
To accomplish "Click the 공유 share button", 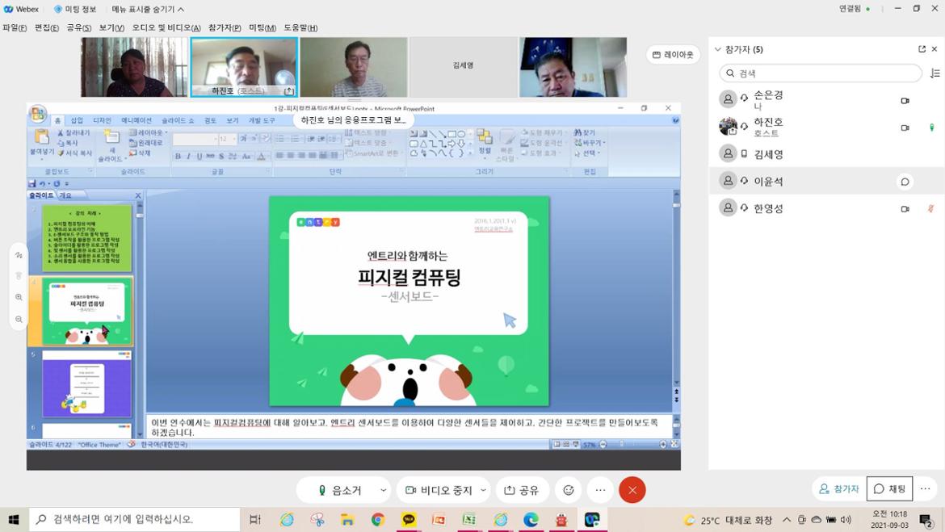I will 521,491.
